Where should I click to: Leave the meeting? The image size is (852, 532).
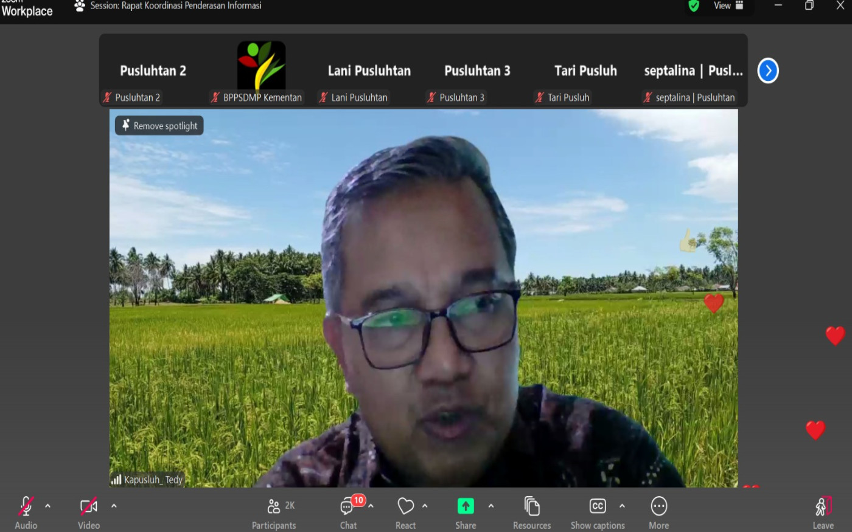tap(823, 513)
